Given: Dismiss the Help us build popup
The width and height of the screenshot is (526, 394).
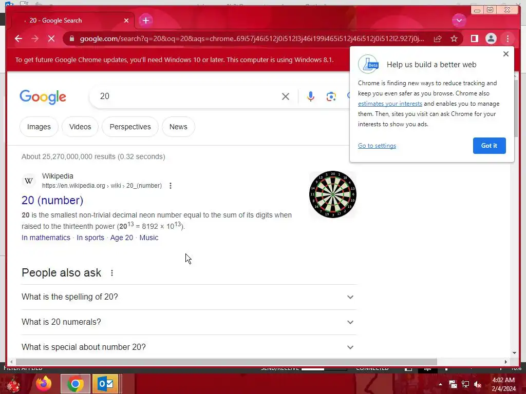Looking at the screenshot, I should tap(506, 54).
